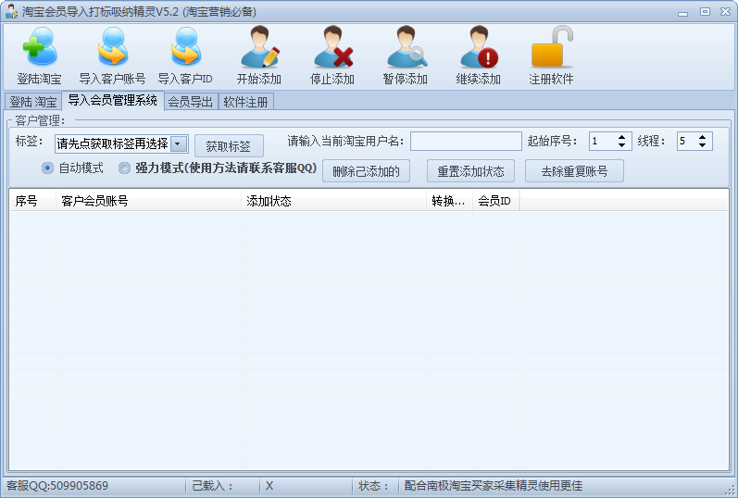Sort by 添加状态 column header
The height and width of the screenshot is (498, 738).
click(334, 201)
